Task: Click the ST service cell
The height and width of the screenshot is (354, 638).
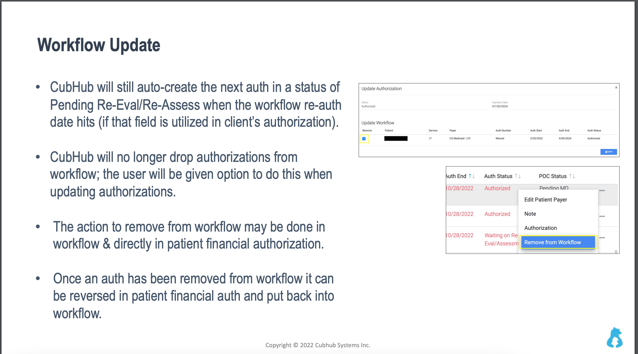Action: (430, 138)
